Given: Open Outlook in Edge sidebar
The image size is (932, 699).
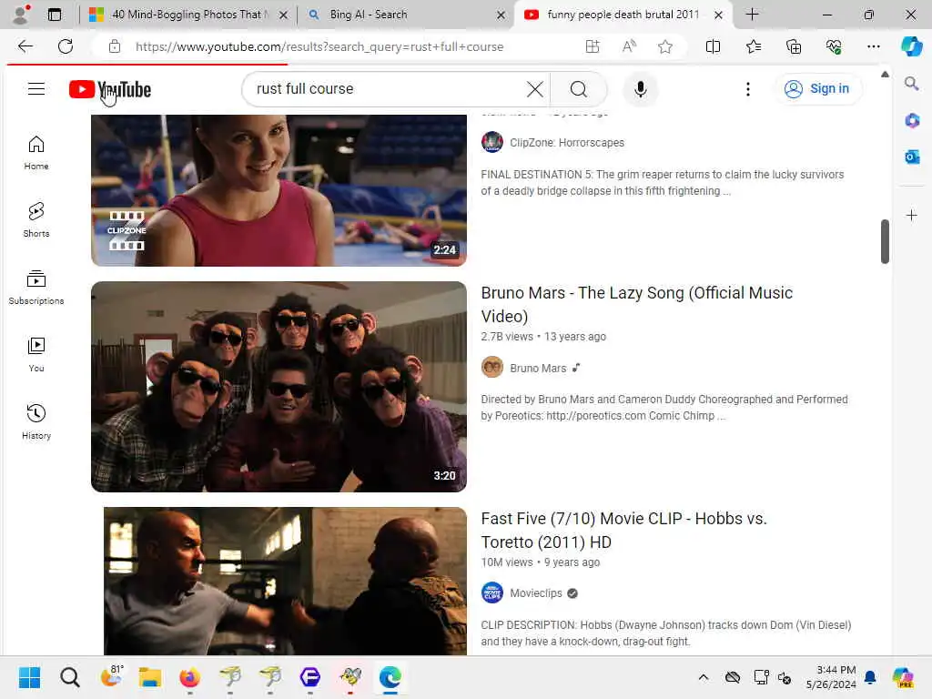Looking at the screenshot, I should (x=911, y=157).
